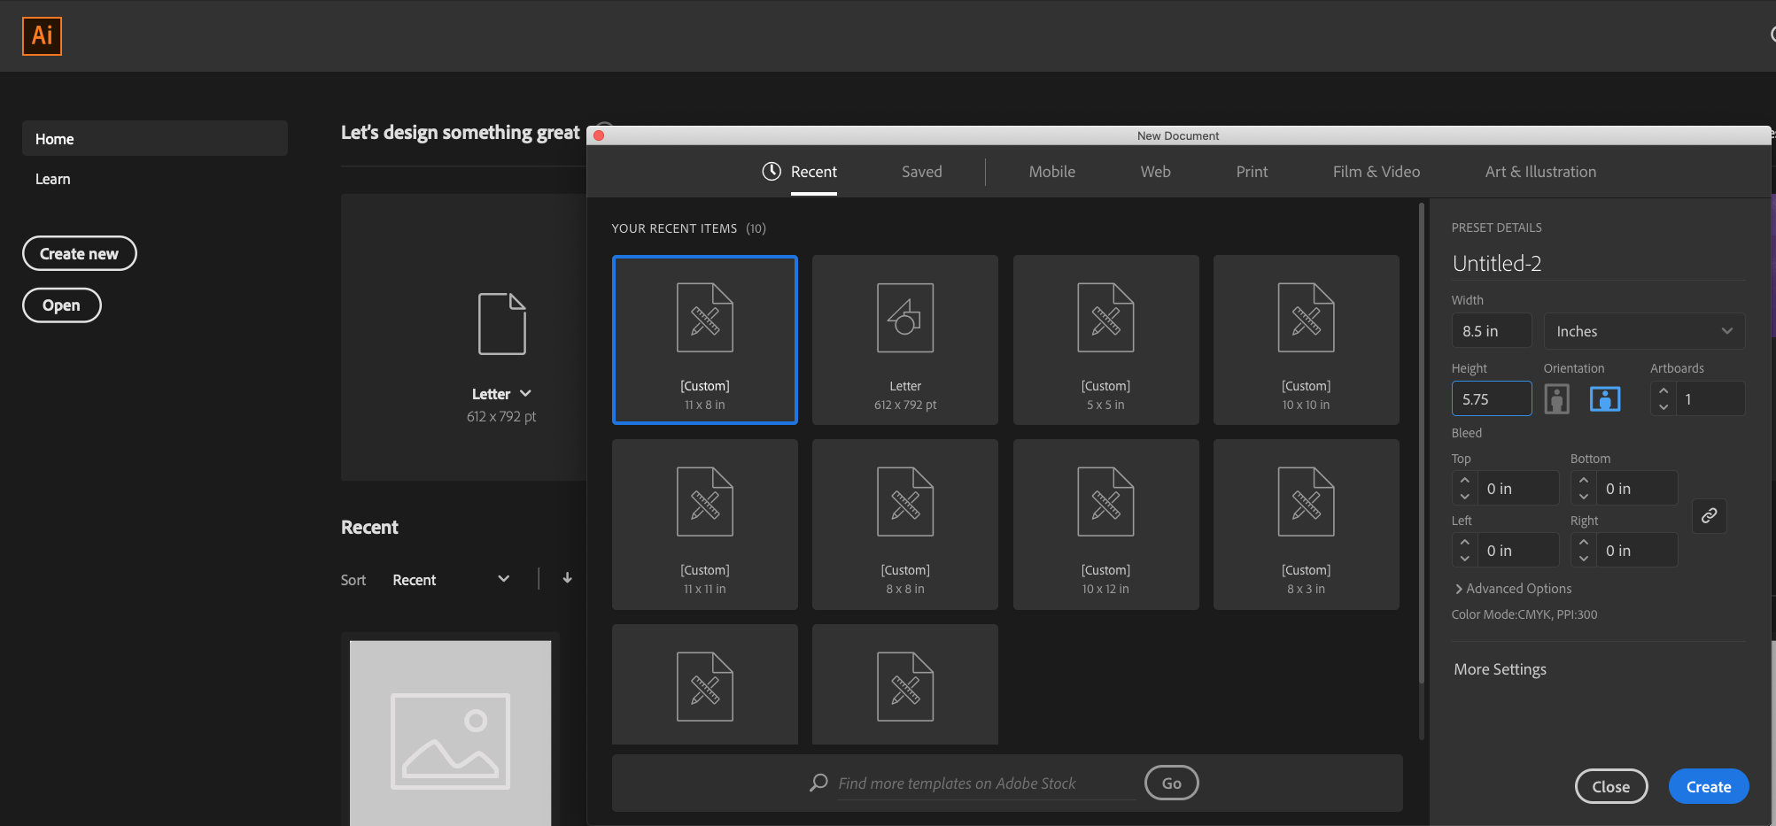Click the Adobe Stock search magnifier icon

coord(819,783)
